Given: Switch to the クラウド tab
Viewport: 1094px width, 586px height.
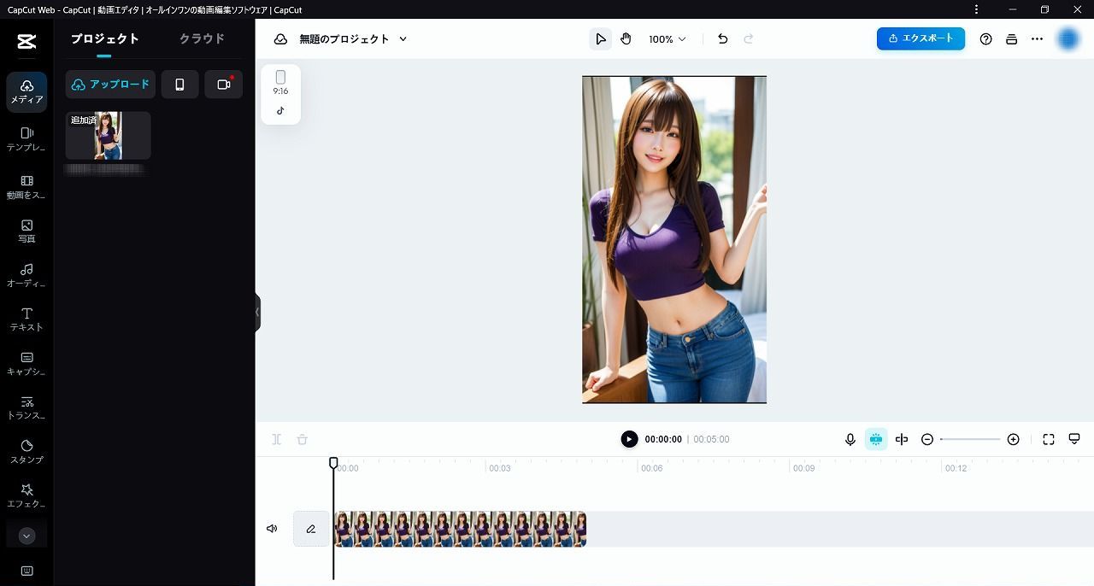Looking at the screenshot, I should [x=202, y=39].
